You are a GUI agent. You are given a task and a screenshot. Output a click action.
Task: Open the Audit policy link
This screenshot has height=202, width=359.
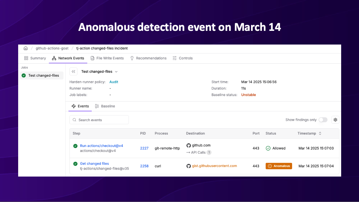(x=114, y=82)
